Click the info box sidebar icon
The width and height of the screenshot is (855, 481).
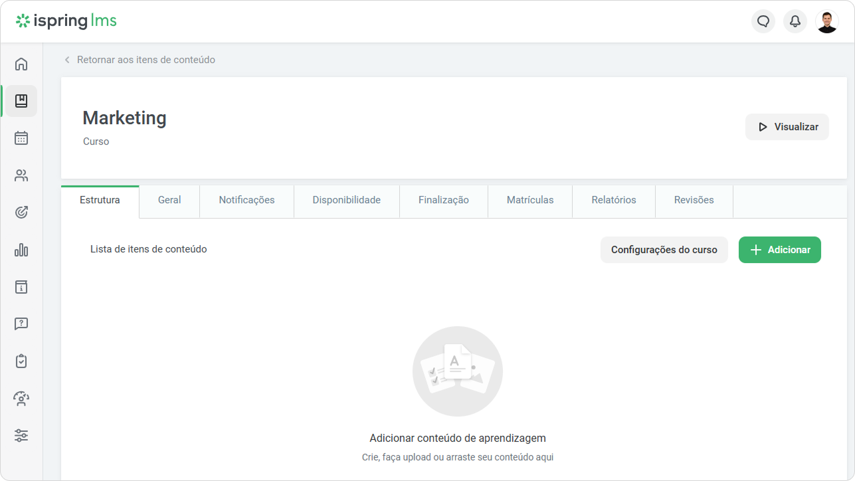(21, 287)
